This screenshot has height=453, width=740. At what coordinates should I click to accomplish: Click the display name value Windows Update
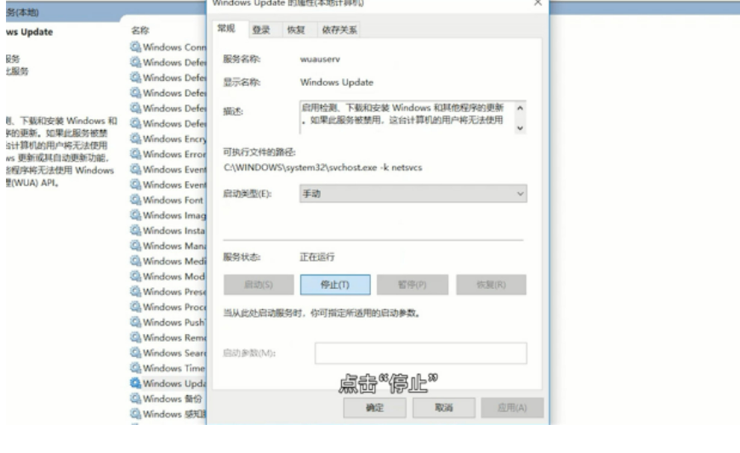(337, 82)
